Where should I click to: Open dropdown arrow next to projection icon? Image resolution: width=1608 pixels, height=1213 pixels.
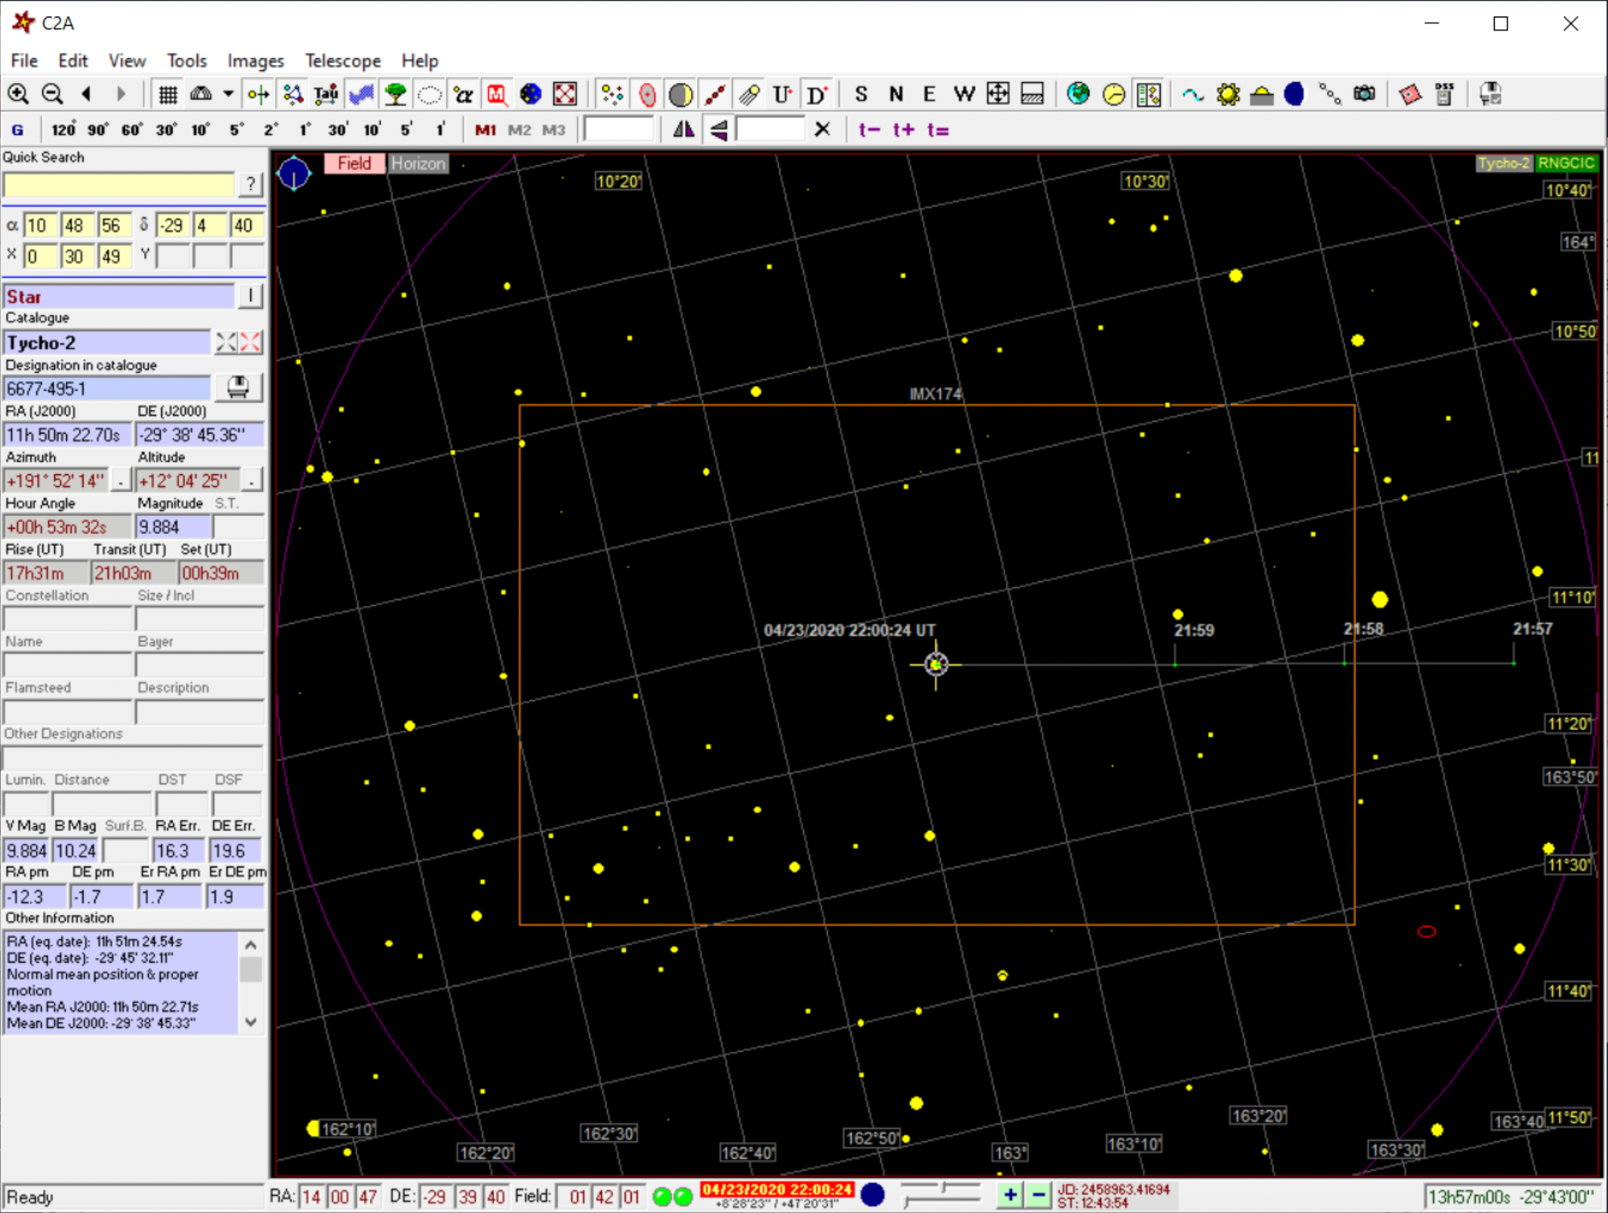pos(228,94)
